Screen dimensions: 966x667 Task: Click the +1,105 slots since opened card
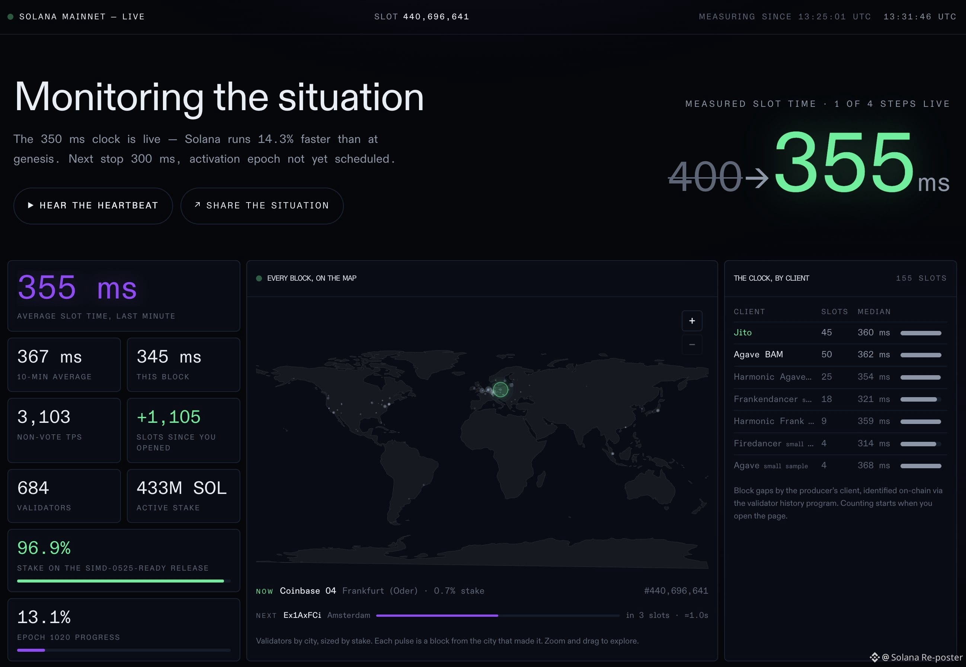pyautogui.click(x=183, y=430)
